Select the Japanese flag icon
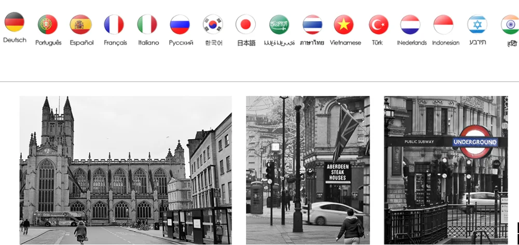519x245 pixels. point(246,24)
